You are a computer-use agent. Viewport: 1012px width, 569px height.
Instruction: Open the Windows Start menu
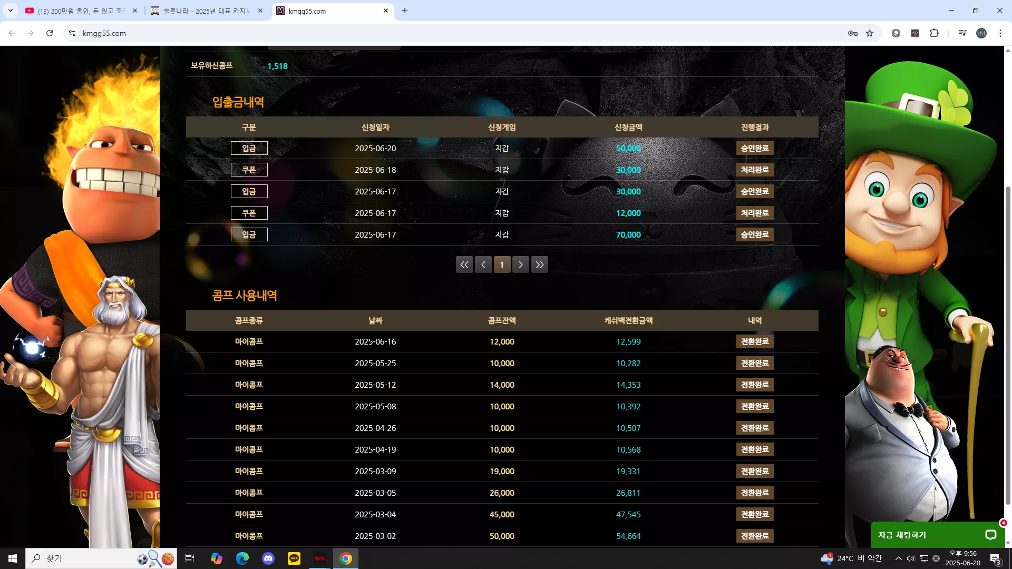pos(13,558)
